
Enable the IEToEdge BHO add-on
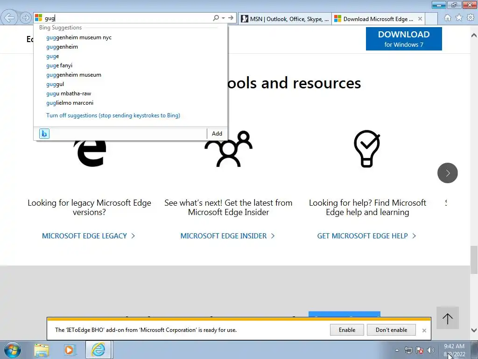coord(347,330)
